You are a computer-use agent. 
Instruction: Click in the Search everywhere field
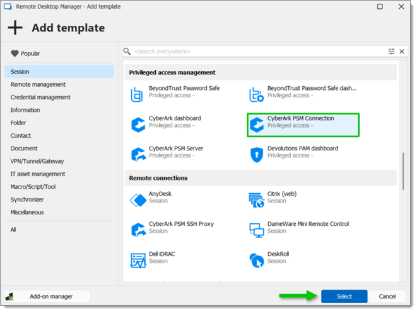259,52
